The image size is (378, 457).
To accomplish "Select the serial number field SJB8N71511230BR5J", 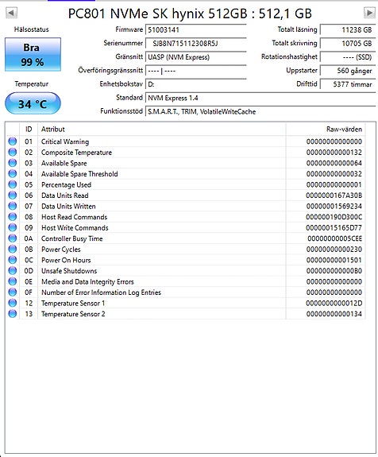I will point(195,44).
